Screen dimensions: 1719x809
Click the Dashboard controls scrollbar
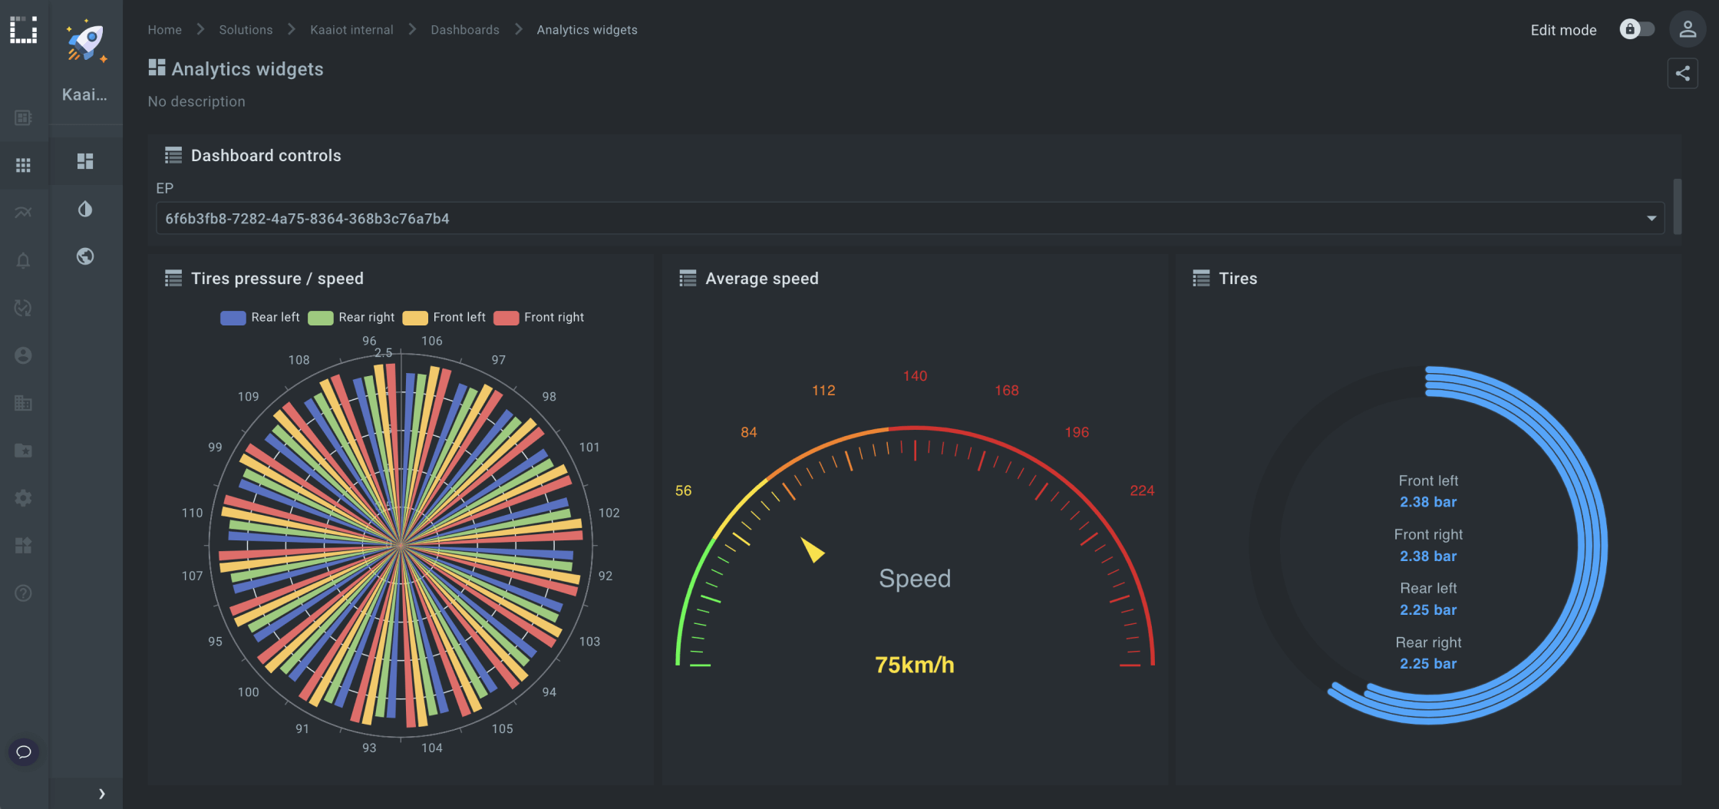[x=1678, y=206]
